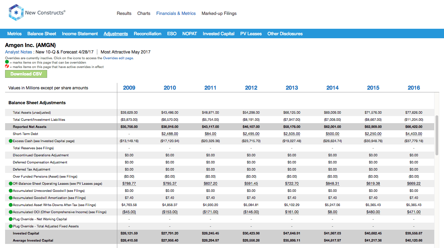This screenshot has height=248, width=444.
Task: Open the Analyst Notes link
Action: (x=18, y=52)
